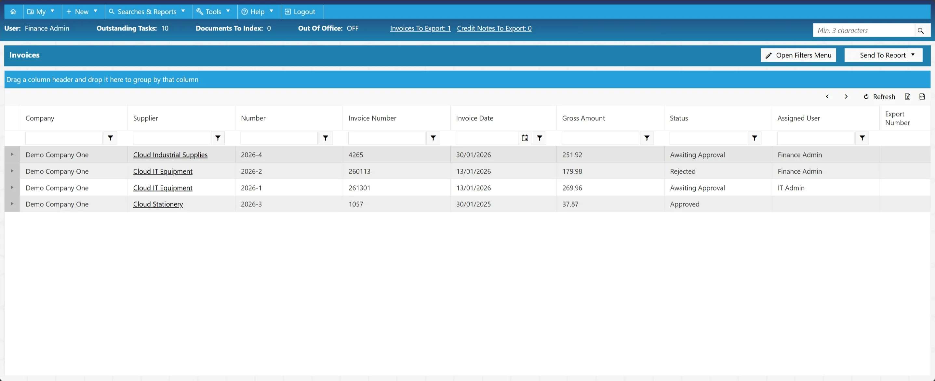The image size is (935, 381).
Task: Open Company column filter icon
Action: (x=110, y=138)
